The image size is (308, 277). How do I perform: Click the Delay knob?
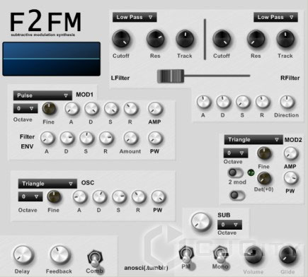pos(23,255)
